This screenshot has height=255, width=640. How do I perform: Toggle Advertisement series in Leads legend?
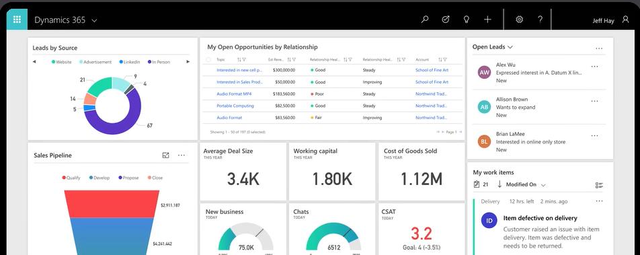pos(95,62)
